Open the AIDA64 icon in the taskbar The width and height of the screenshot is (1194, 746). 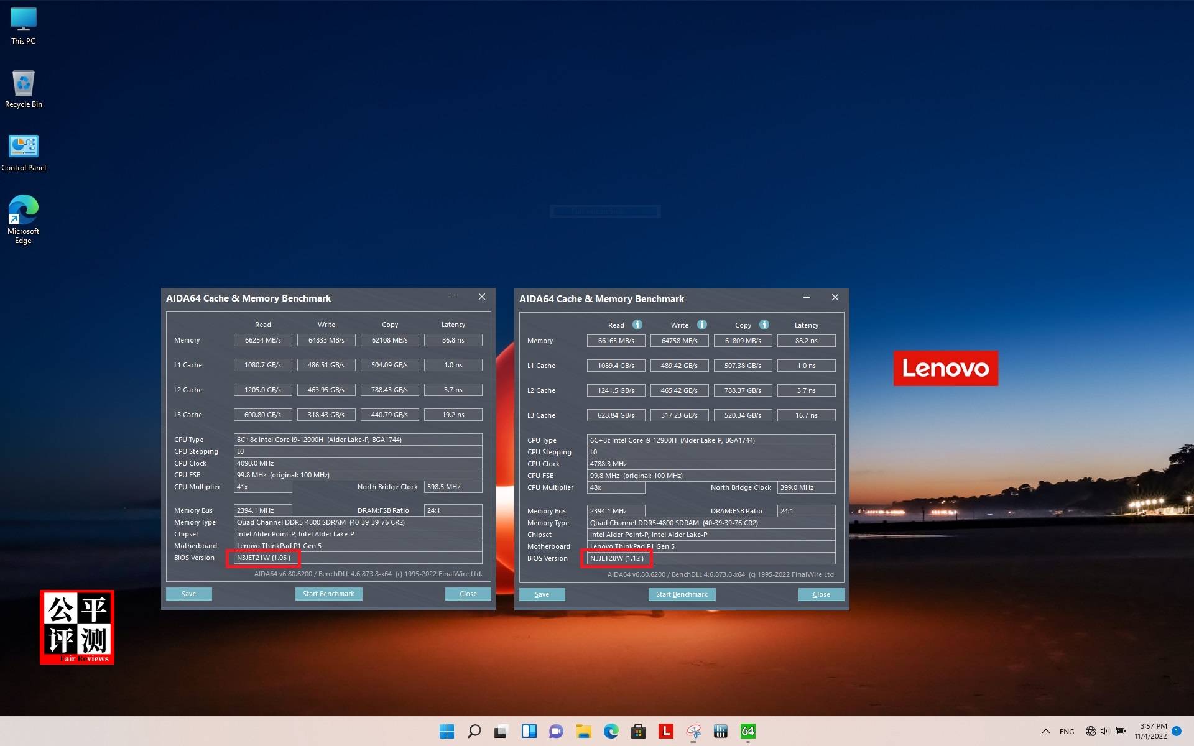click(x=747, y=732)
